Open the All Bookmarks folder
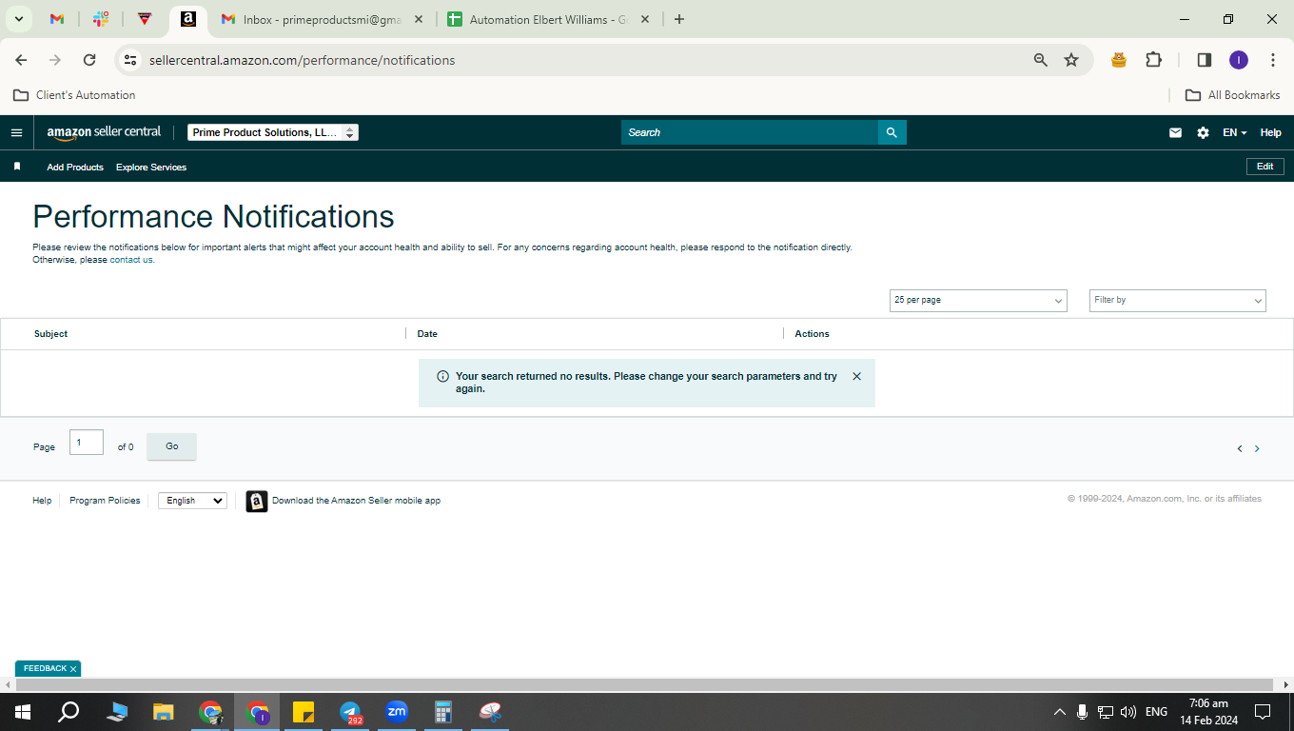Screen dimensions: 1294x731 pyautogui.click(x=1232, y=95)
